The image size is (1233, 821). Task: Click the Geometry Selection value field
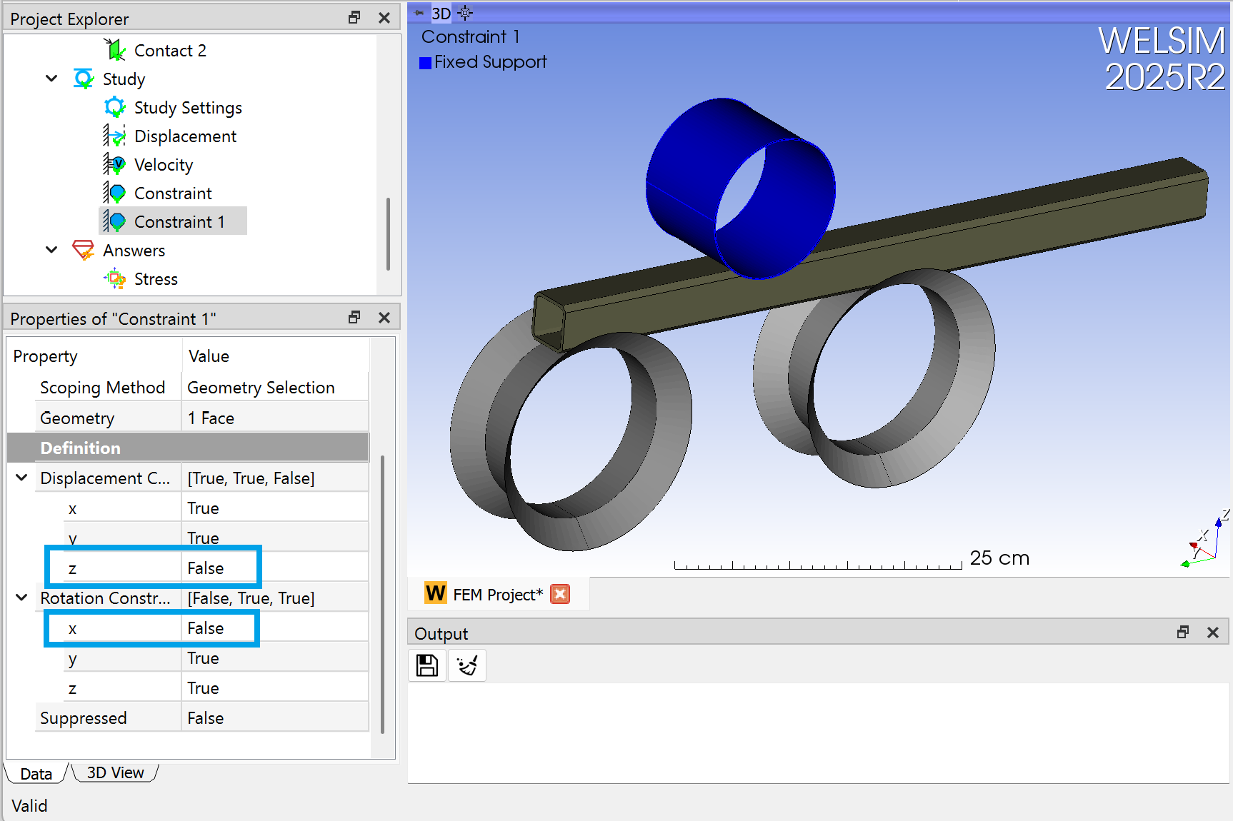point(261,387)
